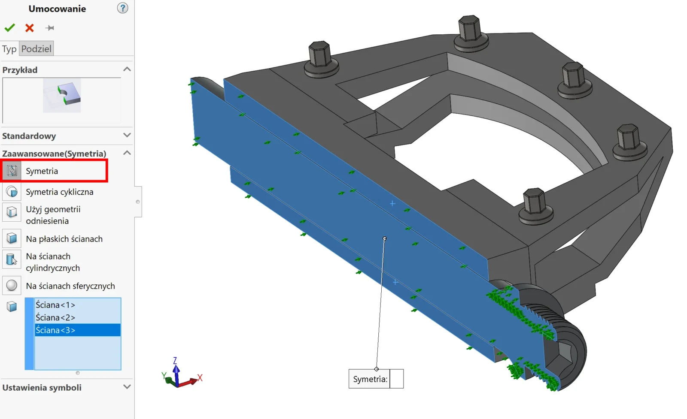
Task: Choose Symetria cykliczna icon
Action: (x=12, y=192)
